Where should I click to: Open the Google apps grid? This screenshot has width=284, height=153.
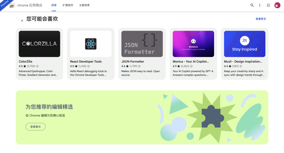[268, 5]
